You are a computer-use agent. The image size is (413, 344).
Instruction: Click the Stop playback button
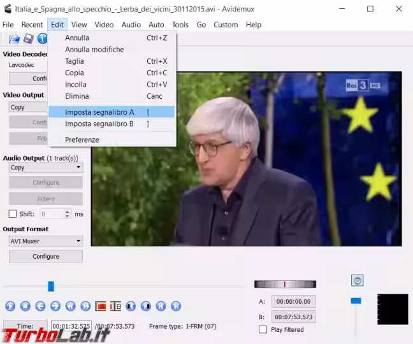(25, 306)
